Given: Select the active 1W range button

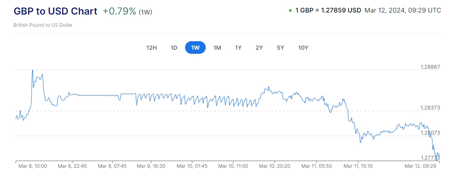Looking at the screenshot, I should [195, 48].
